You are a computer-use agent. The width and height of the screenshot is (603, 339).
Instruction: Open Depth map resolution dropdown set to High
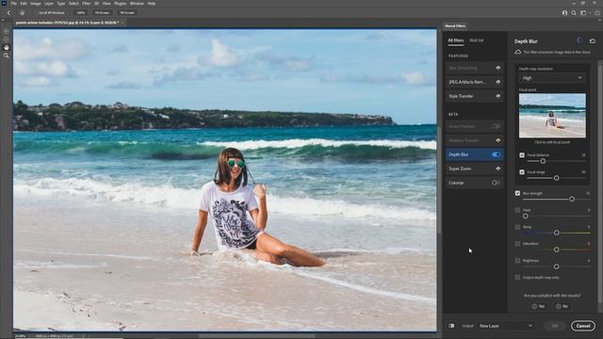click(x=552, y=78)
